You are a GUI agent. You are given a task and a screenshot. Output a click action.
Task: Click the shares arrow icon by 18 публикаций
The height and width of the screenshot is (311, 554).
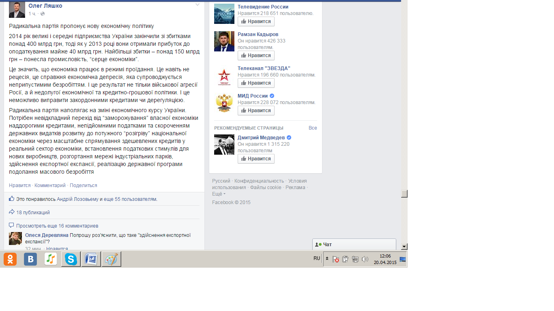pyautogui.click(x=11, y=212)
